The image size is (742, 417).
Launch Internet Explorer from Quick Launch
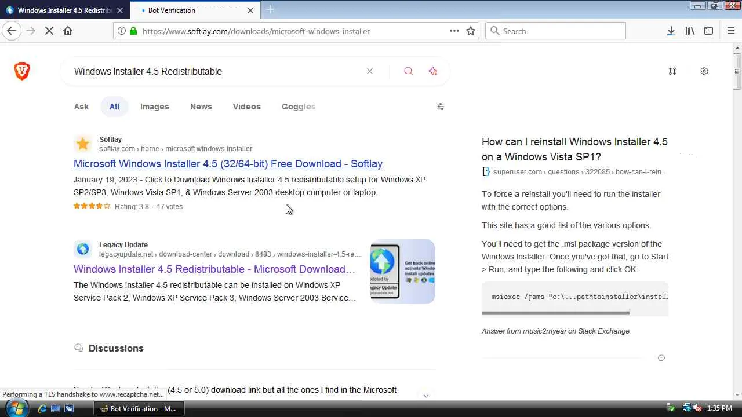click(x=42, y=408)
